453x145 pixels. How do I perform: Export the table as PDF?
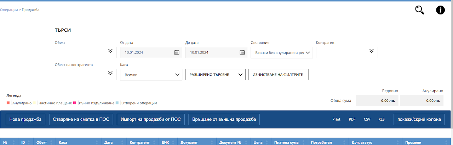tap(352, 119)
